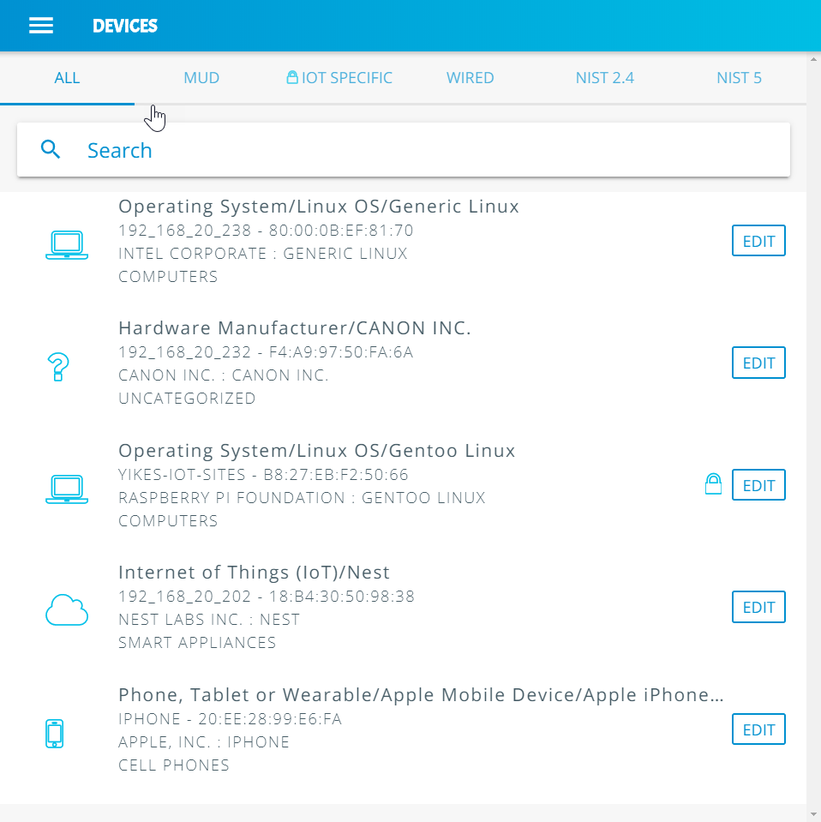Click 'SMART APPLIANCES' label under Nest
Image resolution: width=821 pixels, height=822 pixels.
coord(197,643)
